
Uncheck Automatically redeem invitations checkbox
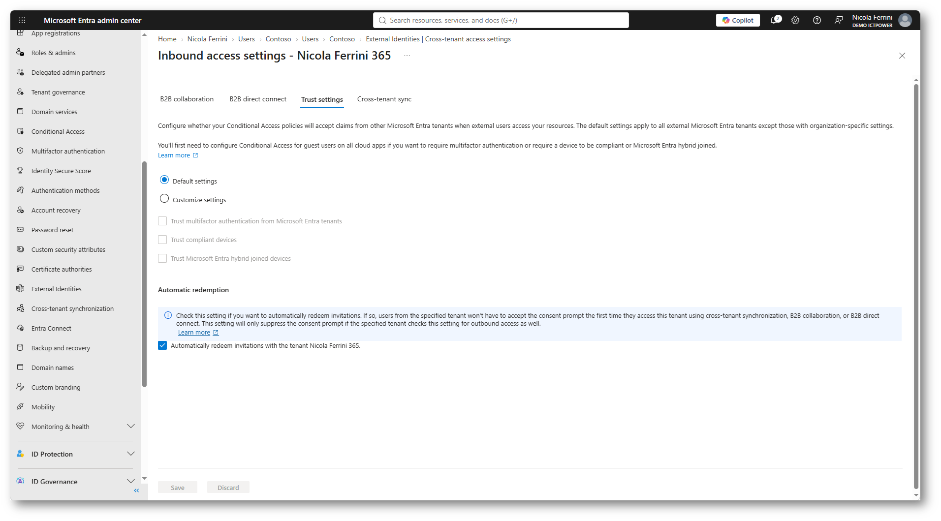point(162,345)
